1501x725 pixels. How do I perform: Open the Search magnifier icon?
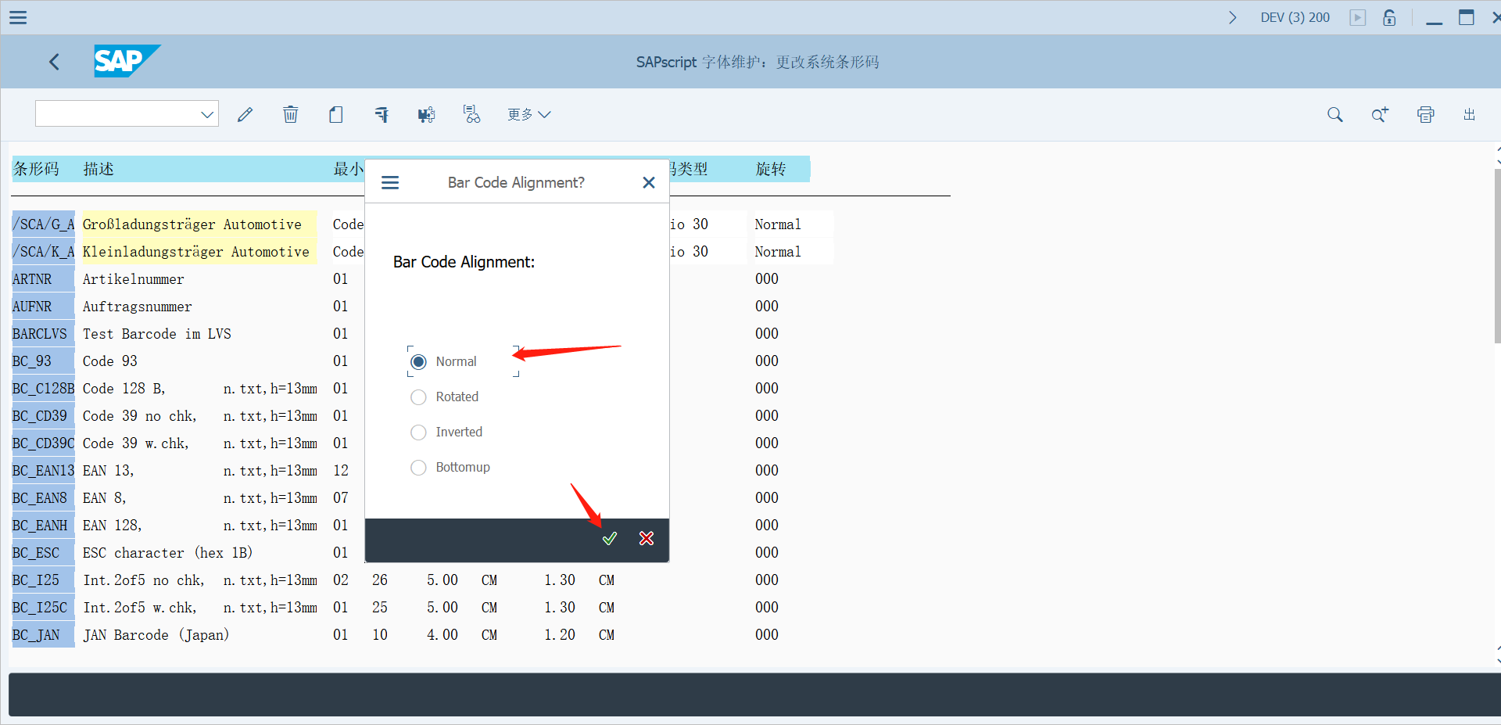(1334, 114)
